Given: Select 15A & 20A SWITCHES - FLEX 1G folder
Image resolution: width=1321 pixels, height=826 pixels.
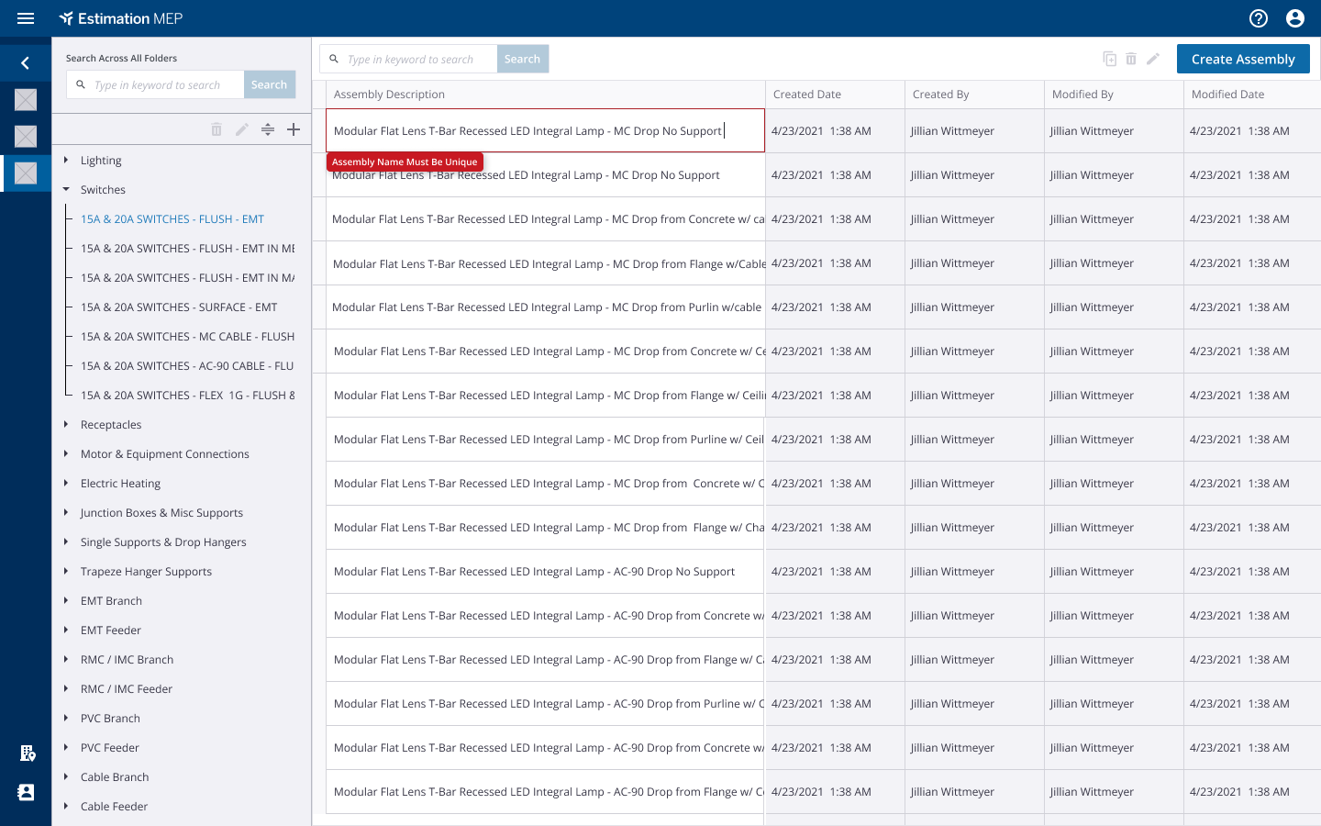Looking at the screenshot, I should point(187,396).
